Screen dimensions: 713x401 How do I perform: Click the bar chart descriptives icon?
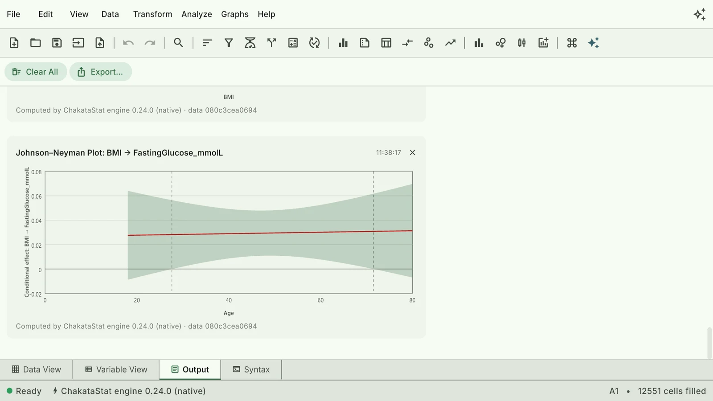[x=343, y=43]
